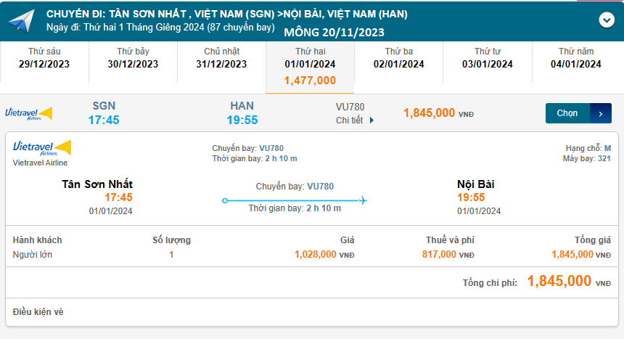Open the Chi tiết flight details link
This screenshot has width=624, height=339.
coord(350,121)
